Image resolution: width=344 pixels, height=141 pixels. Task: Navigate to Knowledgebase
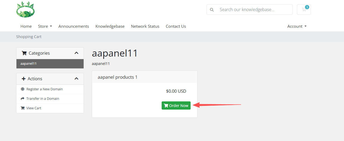coord(110,26)
